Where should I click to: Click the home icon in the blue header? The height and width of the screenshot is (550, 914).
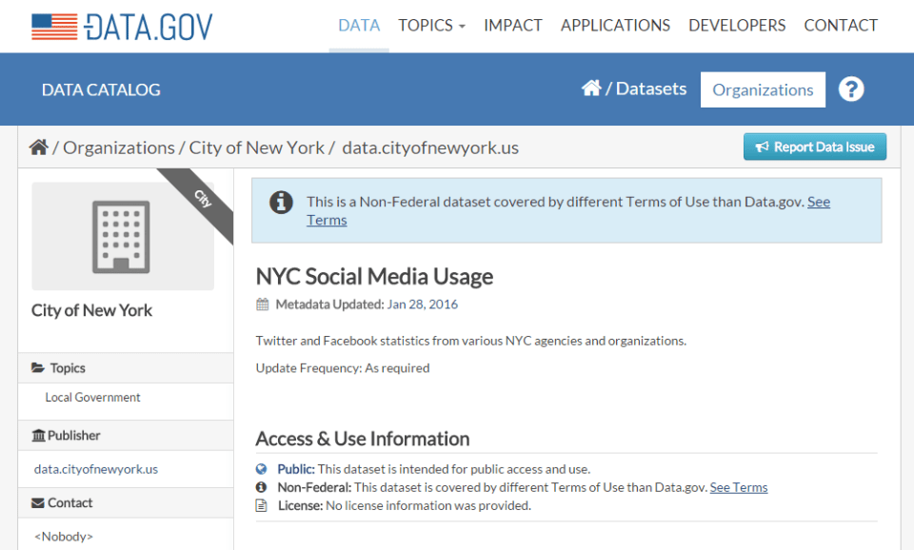(x=591, y=88)
